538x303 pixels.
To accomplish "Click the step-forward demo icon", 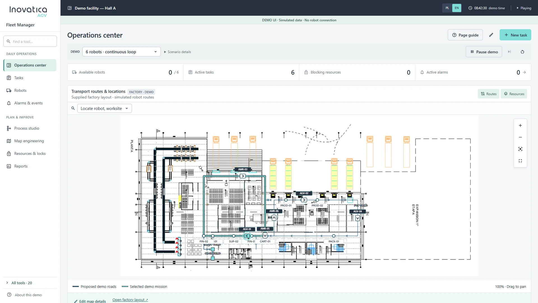I will pyautogui.click(x=509, y=52).
